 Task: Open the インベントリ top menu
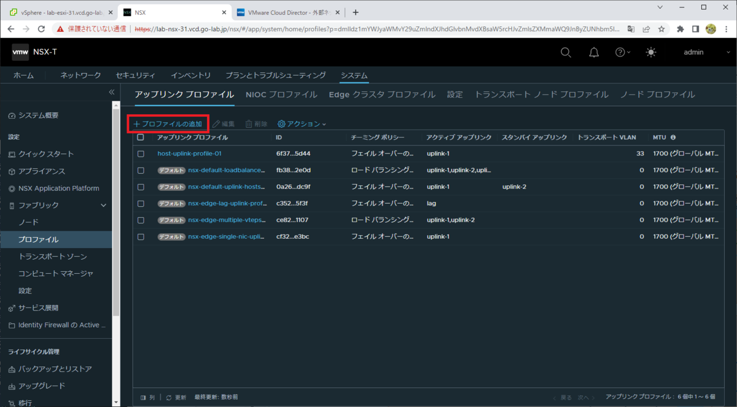[x=191, y=76]
